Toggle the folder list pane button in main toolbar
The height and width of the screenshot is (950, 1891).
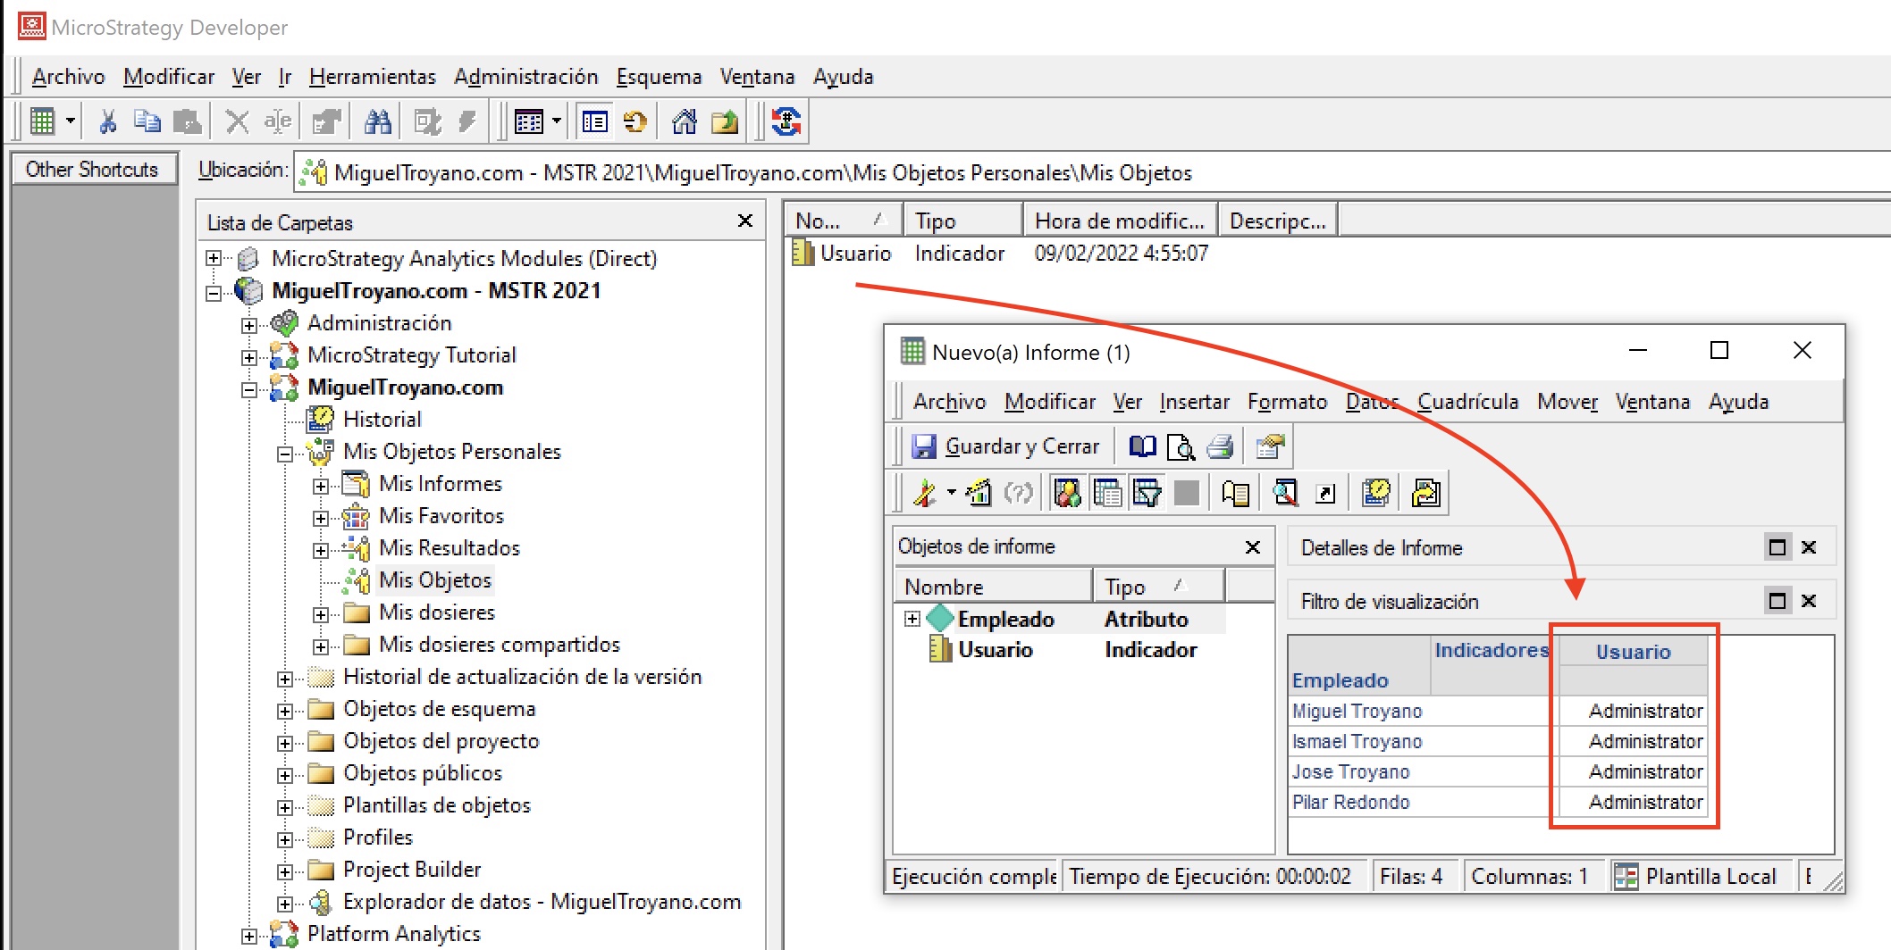[x=594, y=121]
